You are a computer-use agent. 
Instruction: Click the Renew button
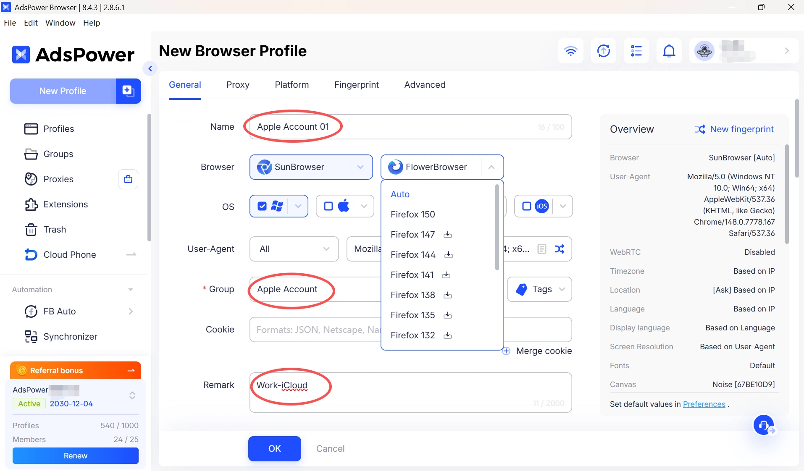(x=76, y=456)
